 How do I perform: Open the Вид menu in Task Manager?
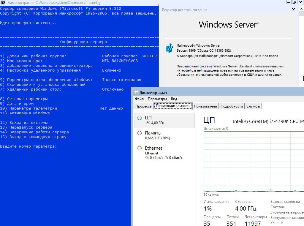pos(174,99)
